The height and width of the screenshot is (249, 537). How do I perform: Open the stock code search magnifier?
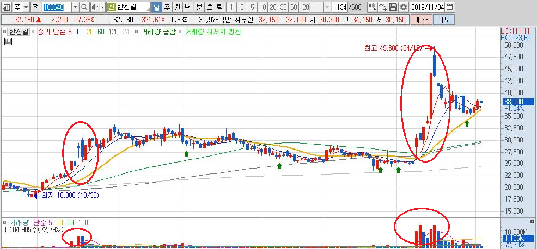coord(84,7)
